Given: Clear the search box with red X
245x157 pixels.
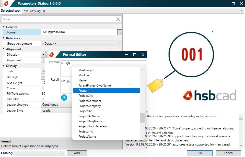Looking at the screenshot, I should (118, 19).
